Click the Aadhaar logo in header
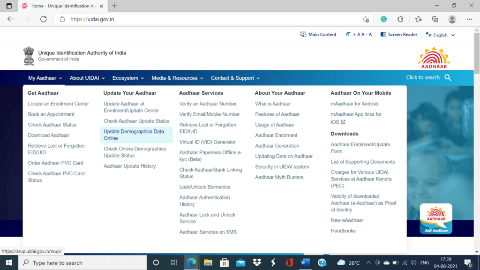The width and height of the screenshot is (480, 270). pos(434,58)
